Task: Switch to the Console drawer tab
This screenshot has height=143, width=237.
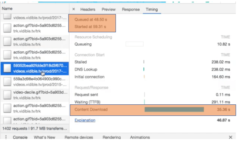Action: (20, 137)
